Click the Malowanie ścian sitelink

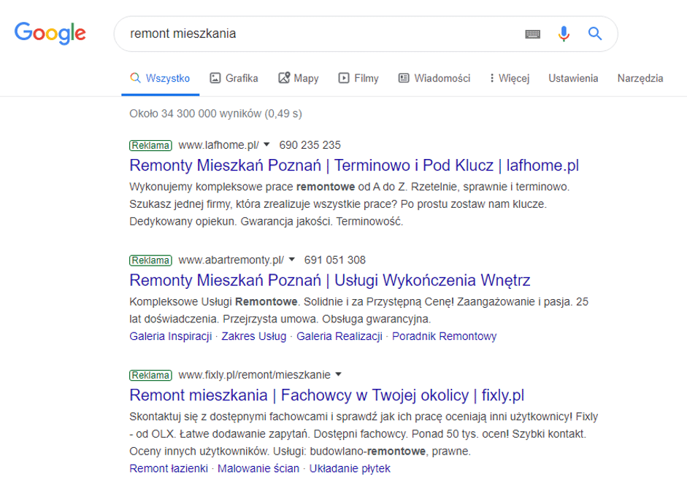tap(258, 468)
